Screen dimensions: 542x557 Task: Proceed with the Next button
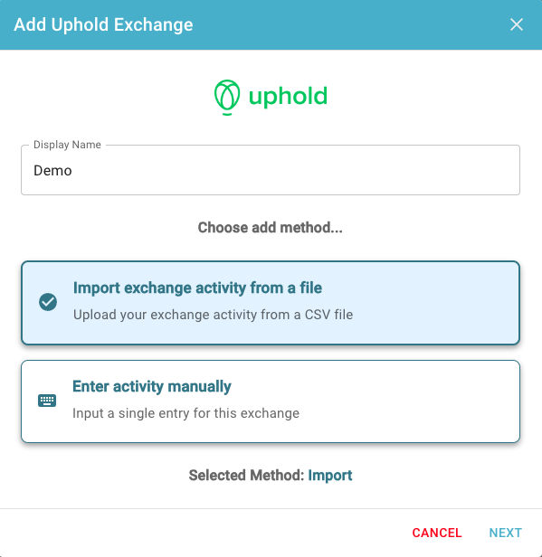click(x=505, y=533)
